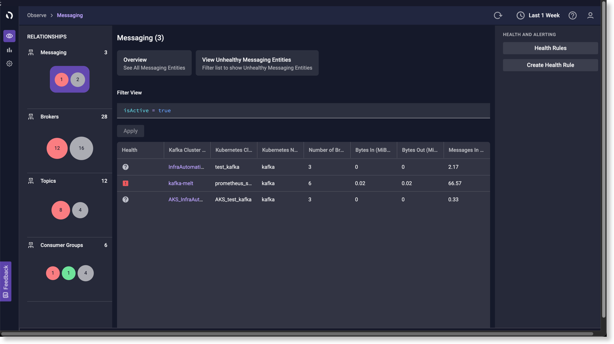Select the Messaging relationship label
The height and width of the screenshot is (344, 614).
tap(53, 53)
